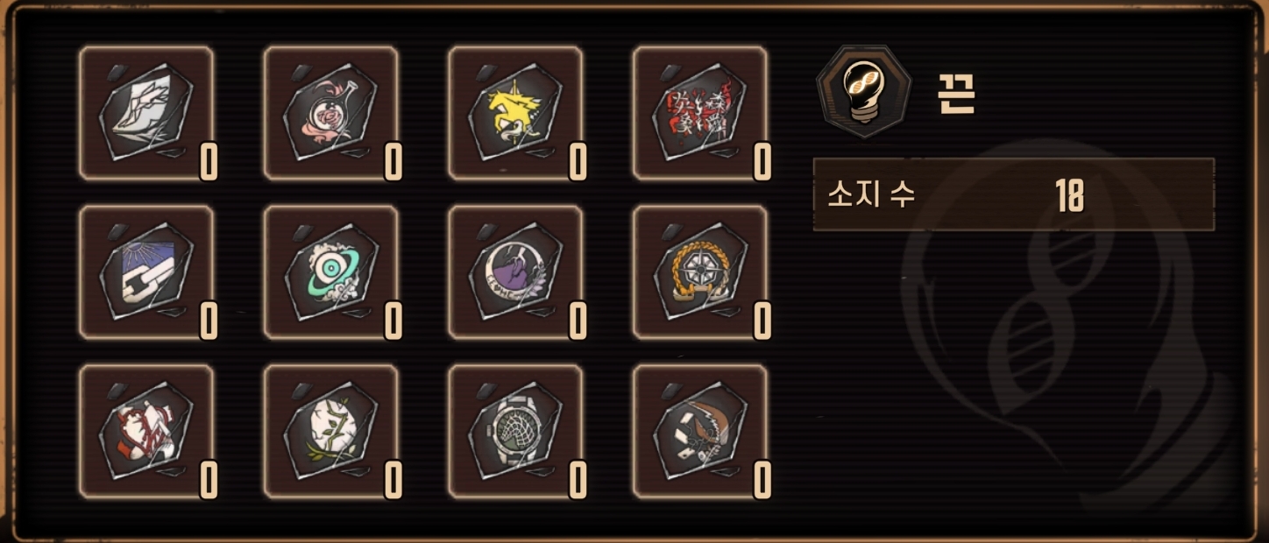Choose the yellow horse emblem shard

[x=515, y=114]
